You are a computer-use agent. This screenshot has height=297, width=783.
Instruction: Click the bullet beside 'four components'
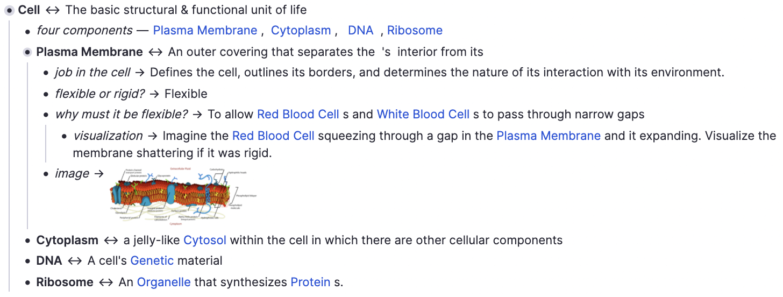tap(27, 31)
